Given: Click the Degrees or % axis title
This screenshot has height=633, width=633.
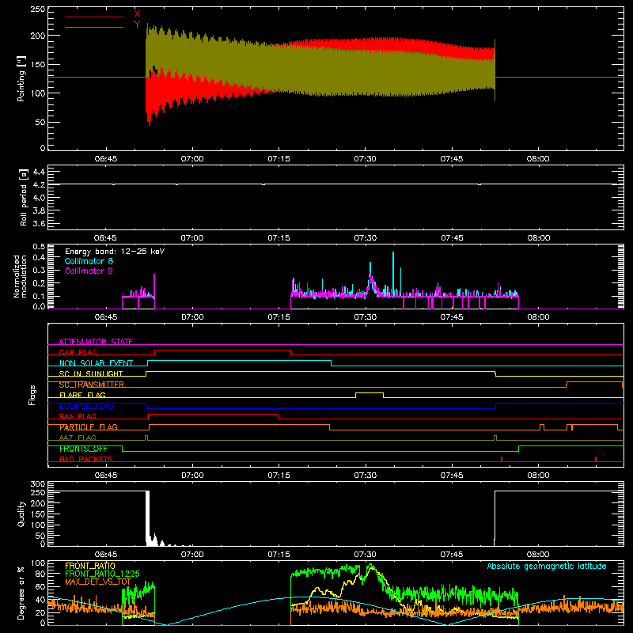Looking at the screenshot, I should click(x=21, y=593).
